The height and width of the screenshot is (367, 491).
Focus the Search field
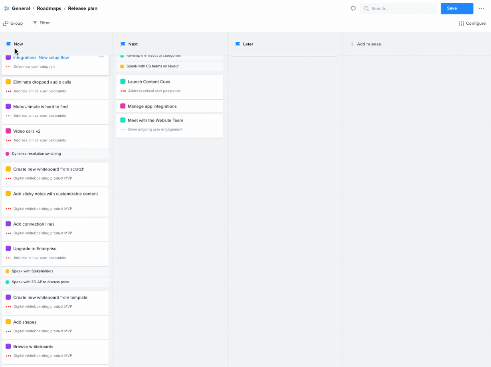point(398,8)
